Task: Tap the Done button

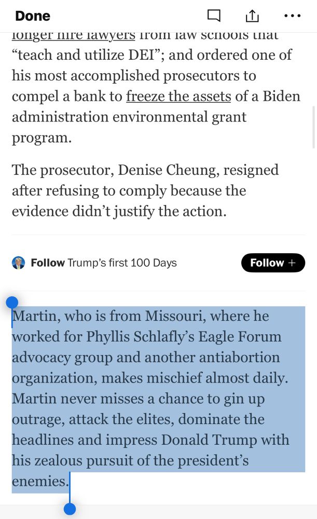Action: (33, 16)
